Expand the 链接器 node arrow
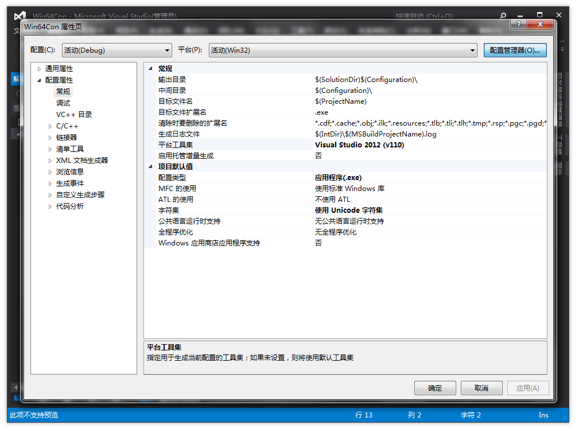This screenshot has height=433, width=579. (x=50, y=138)
